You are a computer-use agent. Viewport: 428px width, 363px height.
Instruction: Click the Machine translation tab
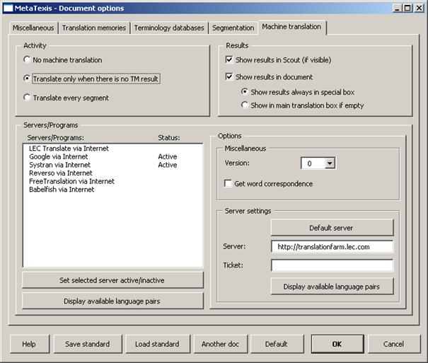pos(291,27)
